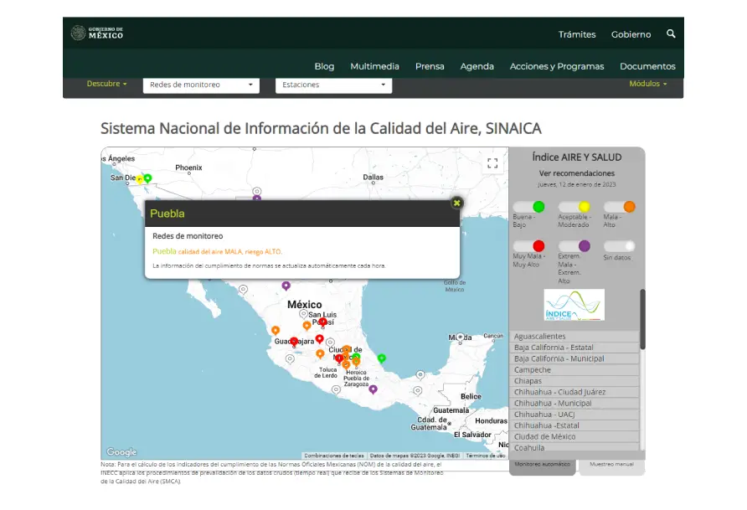
Task: Toggle Muy Mala - Muy Alto red switch
Action: (x=528, y=245)
